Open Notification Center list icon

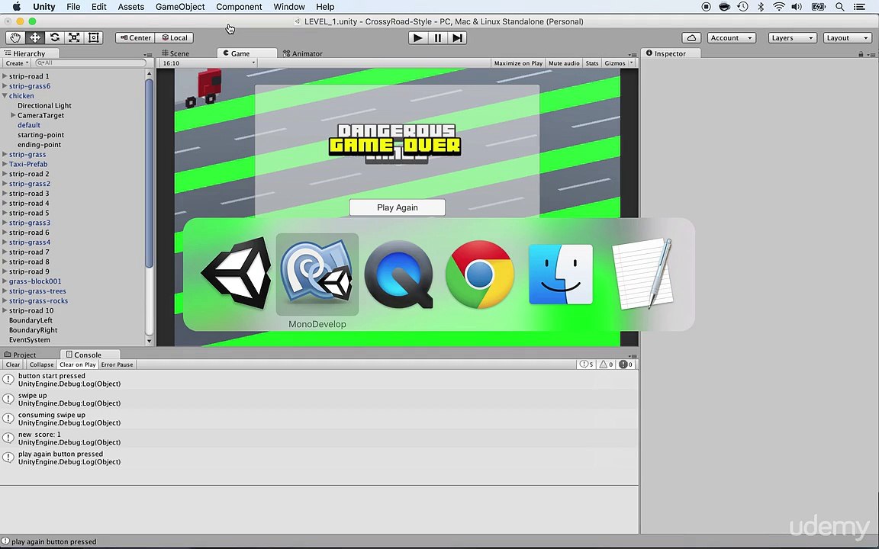(859, 7)
